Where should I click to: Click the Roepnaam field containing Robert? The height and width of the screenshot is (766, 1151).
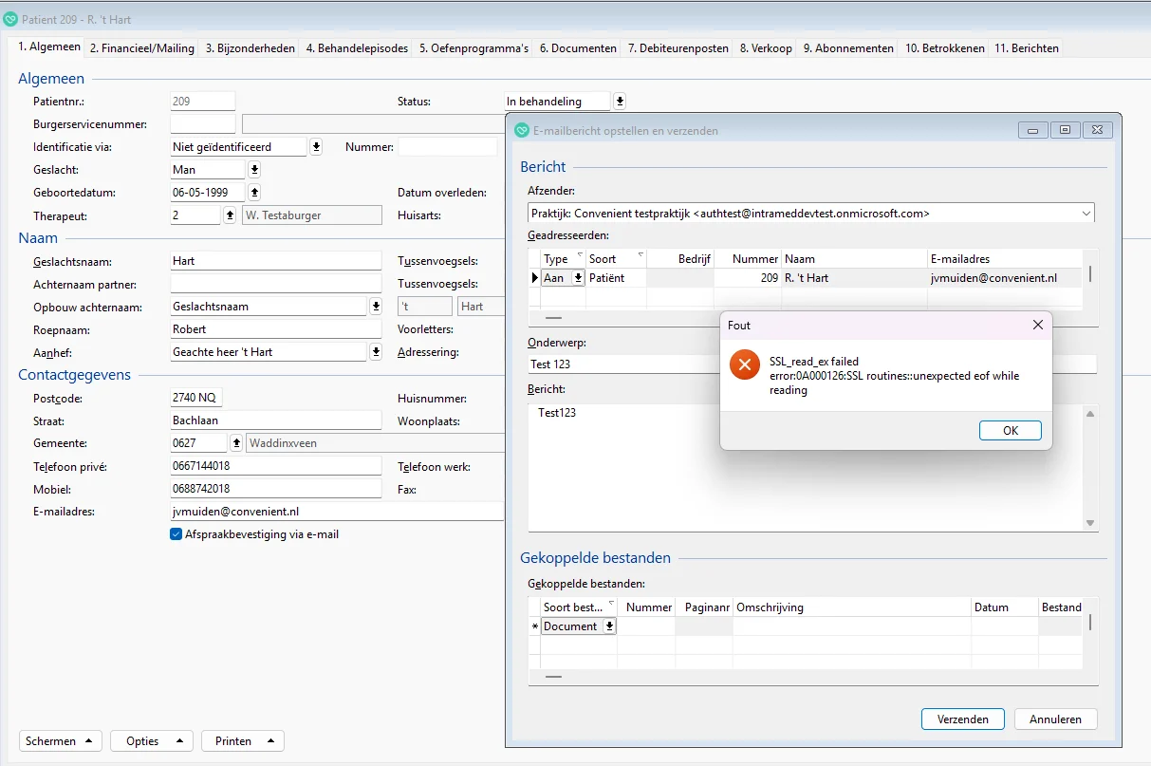pos(276,329)
